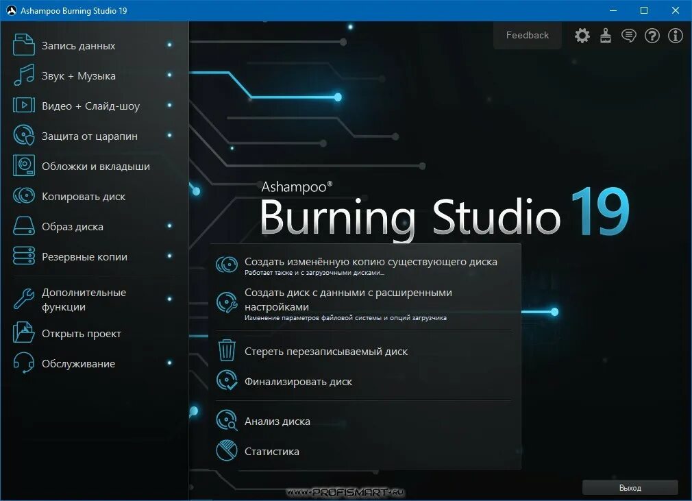Viewport: 692px width, 501px height.
Task: Click the trash can erase disc icon
Action: click(227, 350)
